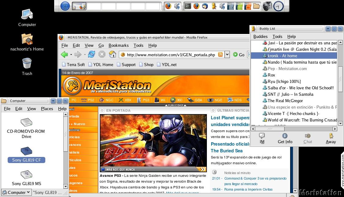Click Computer window scrollbar down arrow

[65, 186]
